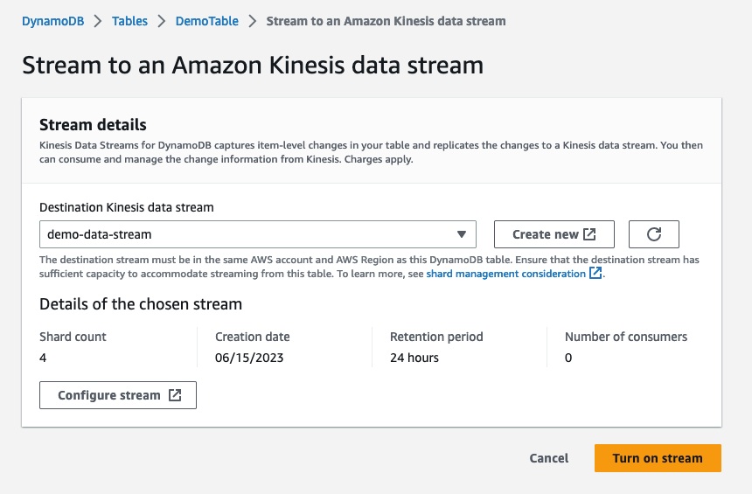
Task: Go to DynamoDB in the breadcrumb
Action: coord(53,21)
